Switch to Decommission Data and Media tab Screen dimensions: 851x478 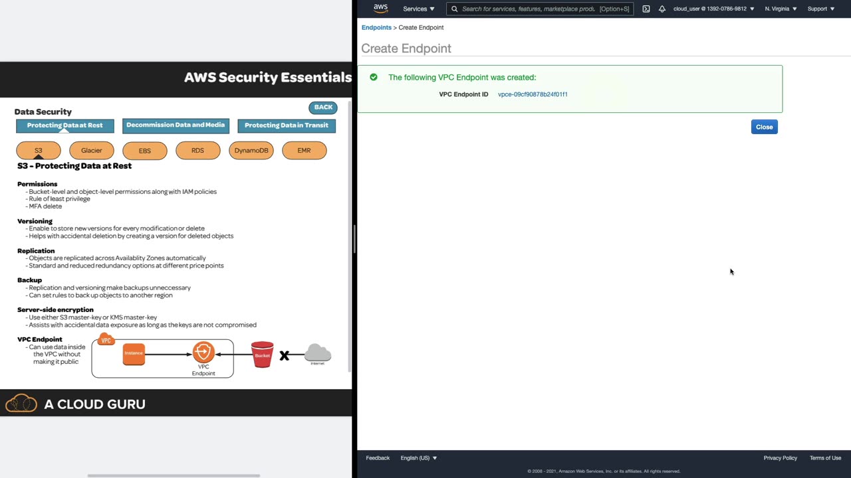click(176, 125)
